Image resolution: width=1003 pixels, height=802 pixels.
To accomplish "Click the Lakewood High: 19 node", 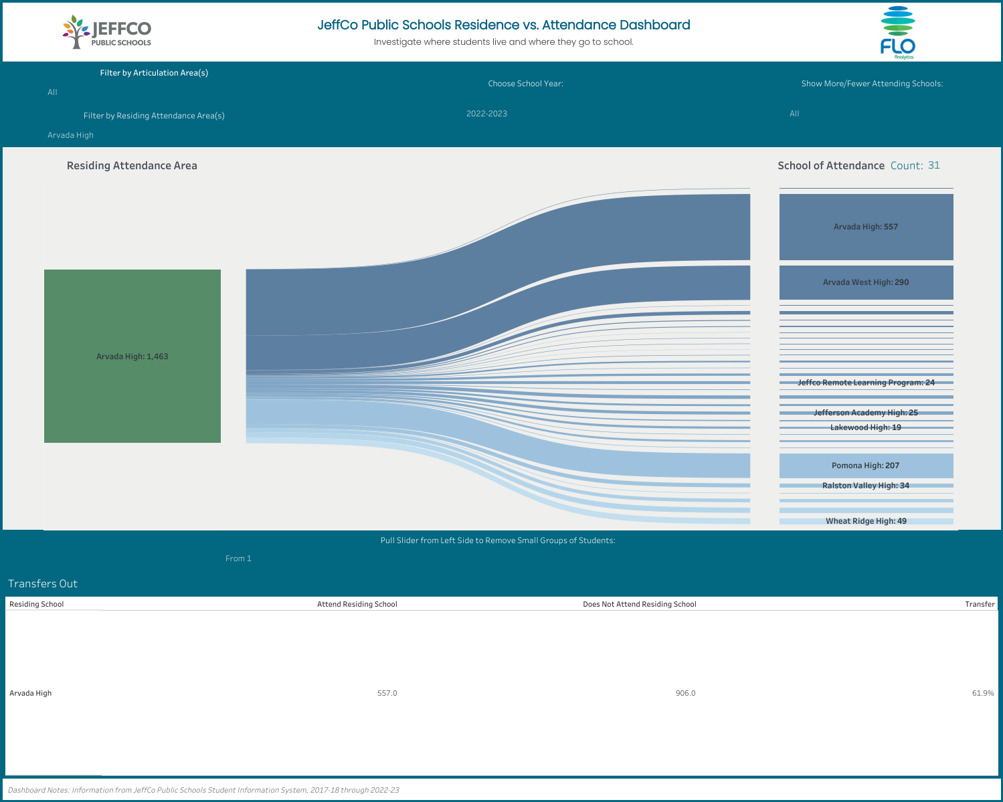I will [866, 425].
